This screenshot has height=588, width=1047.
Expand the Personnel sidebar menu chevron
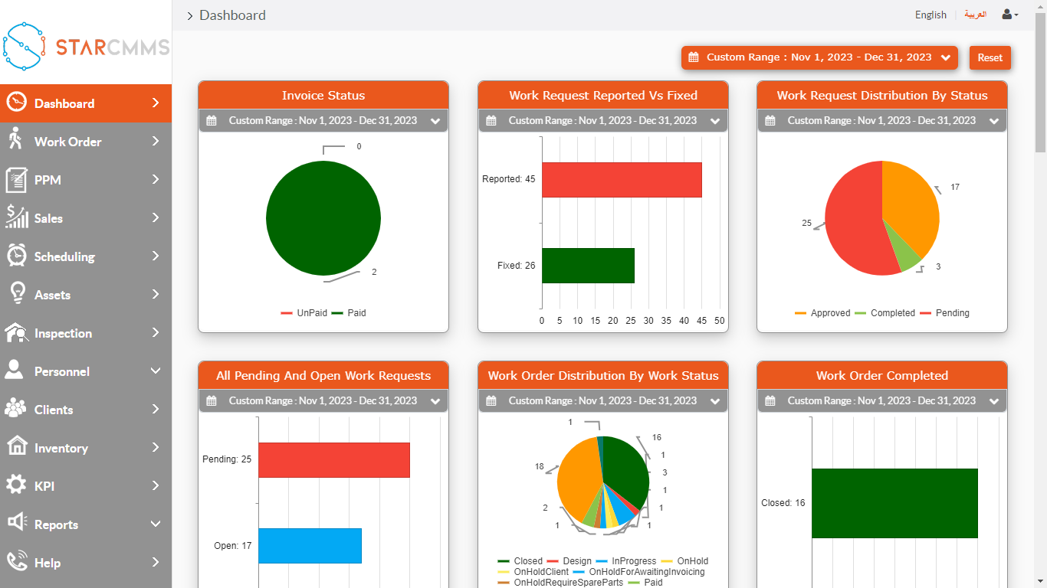pos(156,371)
